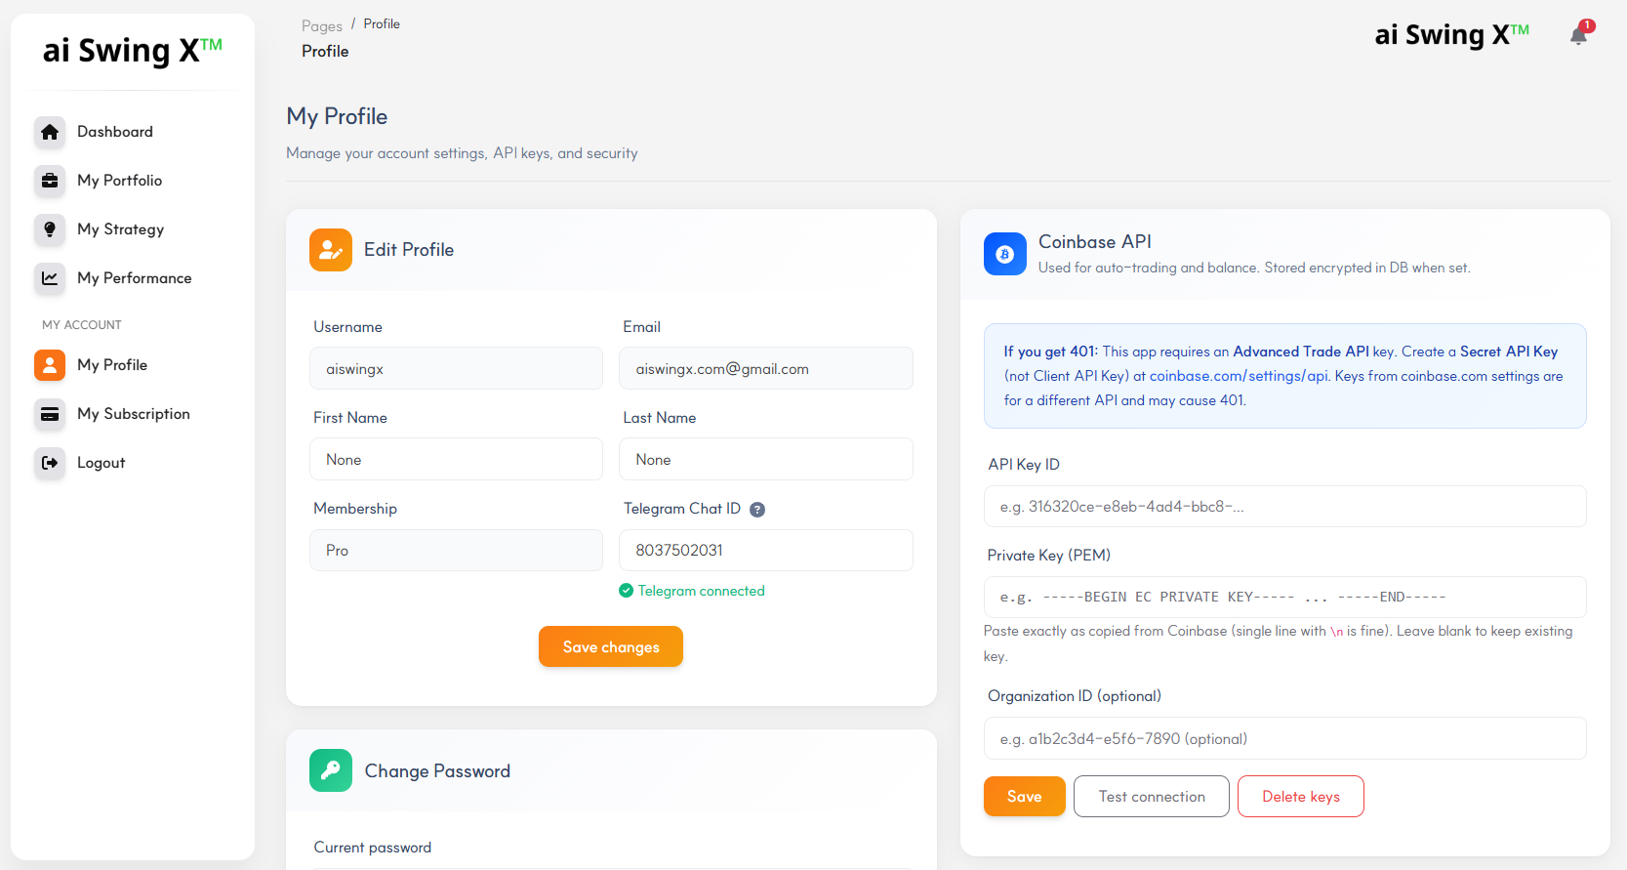Click Delete keys button
The width and height of the screenshot is (1627, 870).
click(1300, 796)
